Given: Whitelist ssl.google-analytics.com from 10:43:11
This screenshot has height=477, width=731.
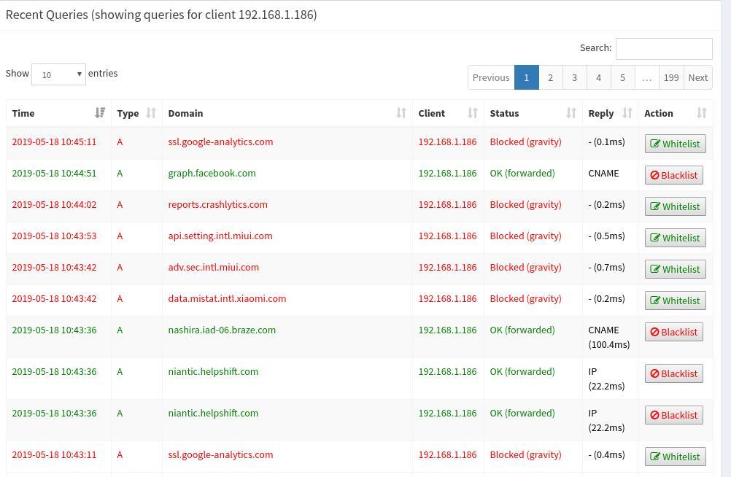Looking at the screenshot, I should point(675,457).
